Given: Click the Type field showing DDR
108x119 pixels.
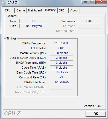Looking at the screenshot, I should click(33, 21).
